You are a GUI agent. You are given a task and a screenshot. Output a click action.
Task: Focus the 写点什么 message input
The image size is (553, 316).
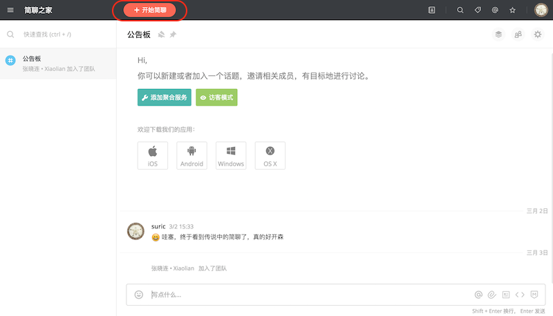(304, 295)
